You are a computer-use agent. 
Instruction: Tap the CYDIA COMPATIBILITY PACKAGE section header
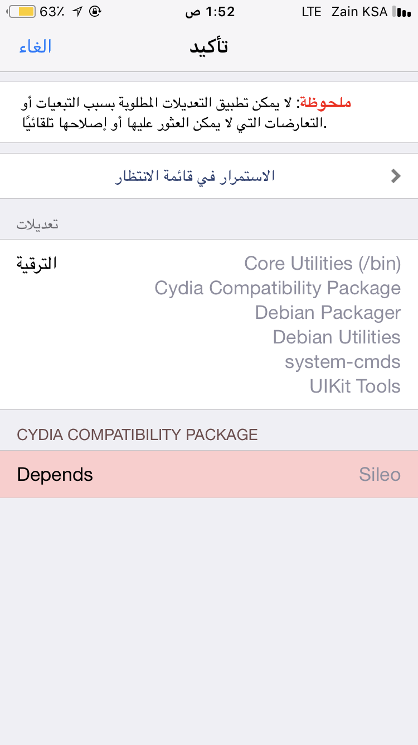(x=137, y=435)
